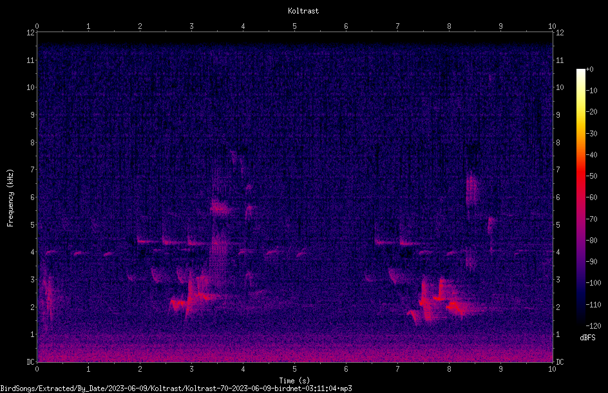Click the -40 label on color scale
The width and height of the screenshot is (608, 393).
tap(591, 155)
